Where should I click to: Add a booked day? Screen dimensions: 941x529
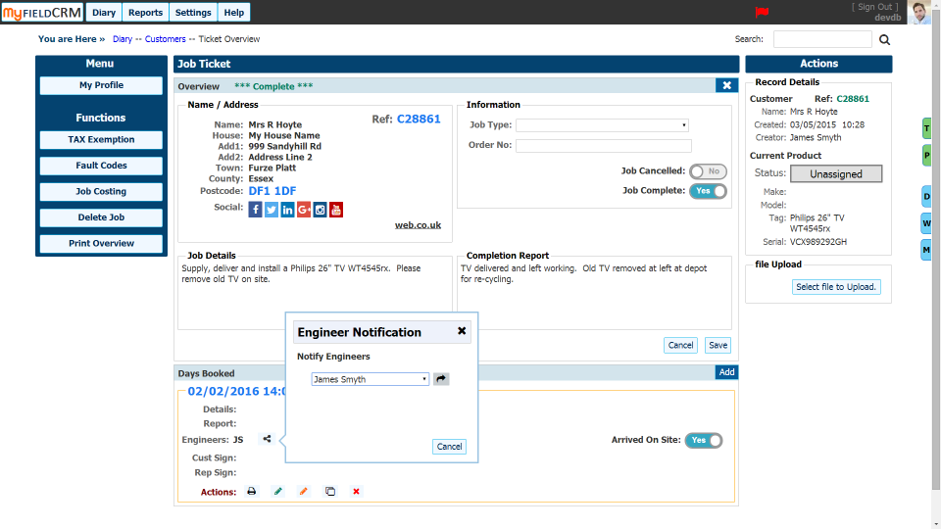[726, 372]
